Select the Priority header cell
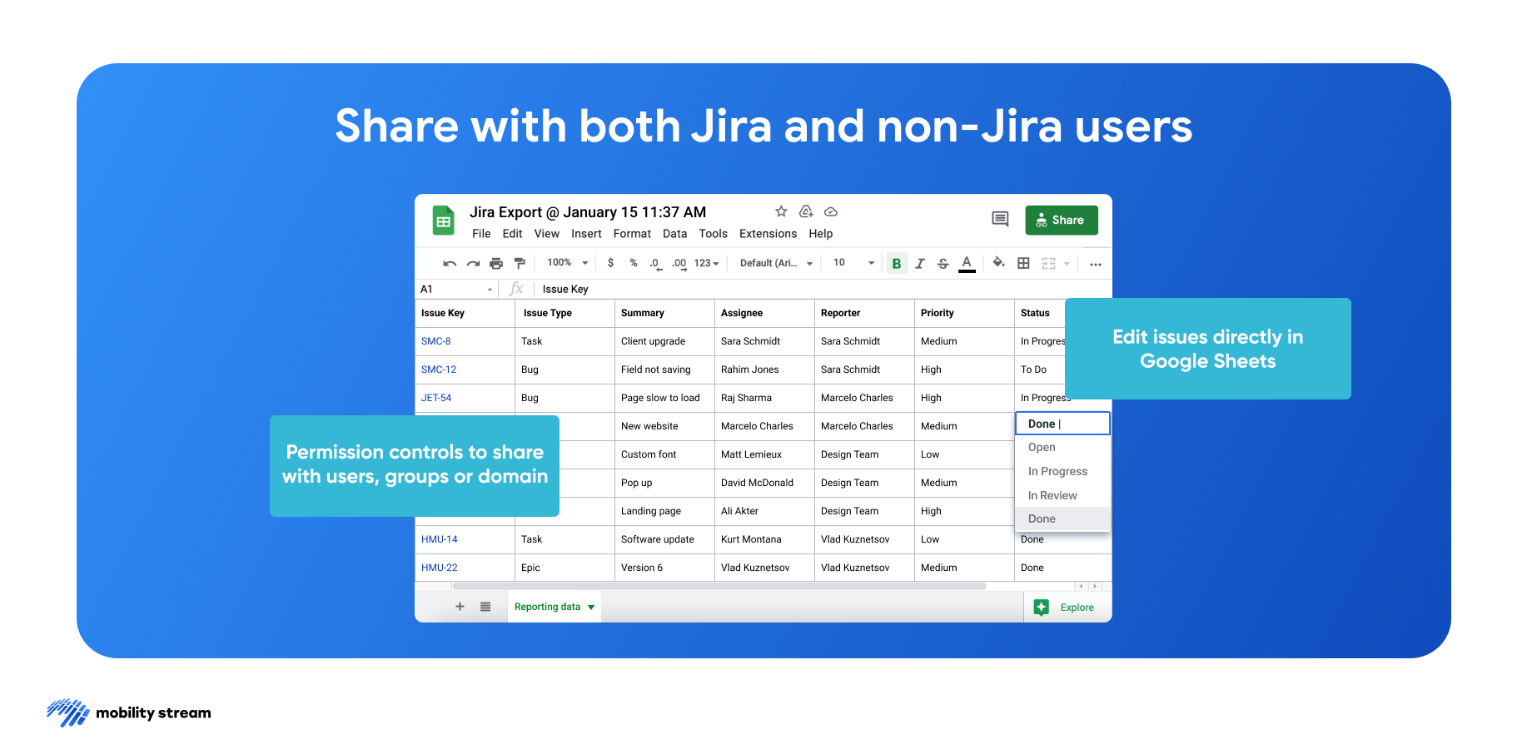This screenshot has width=1532, height=749. coord(964,313)
